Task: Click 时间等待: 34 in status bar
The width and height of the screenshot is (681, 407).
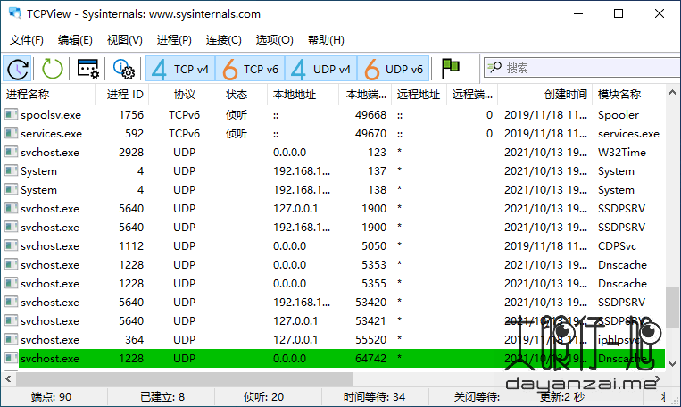Action: point(374,397)
